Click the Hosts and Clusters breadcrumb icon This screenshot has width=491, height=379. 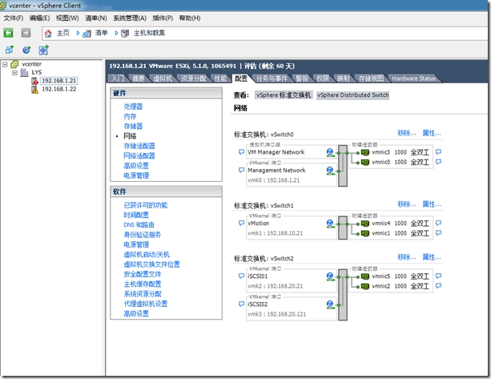tap(125, 33)
